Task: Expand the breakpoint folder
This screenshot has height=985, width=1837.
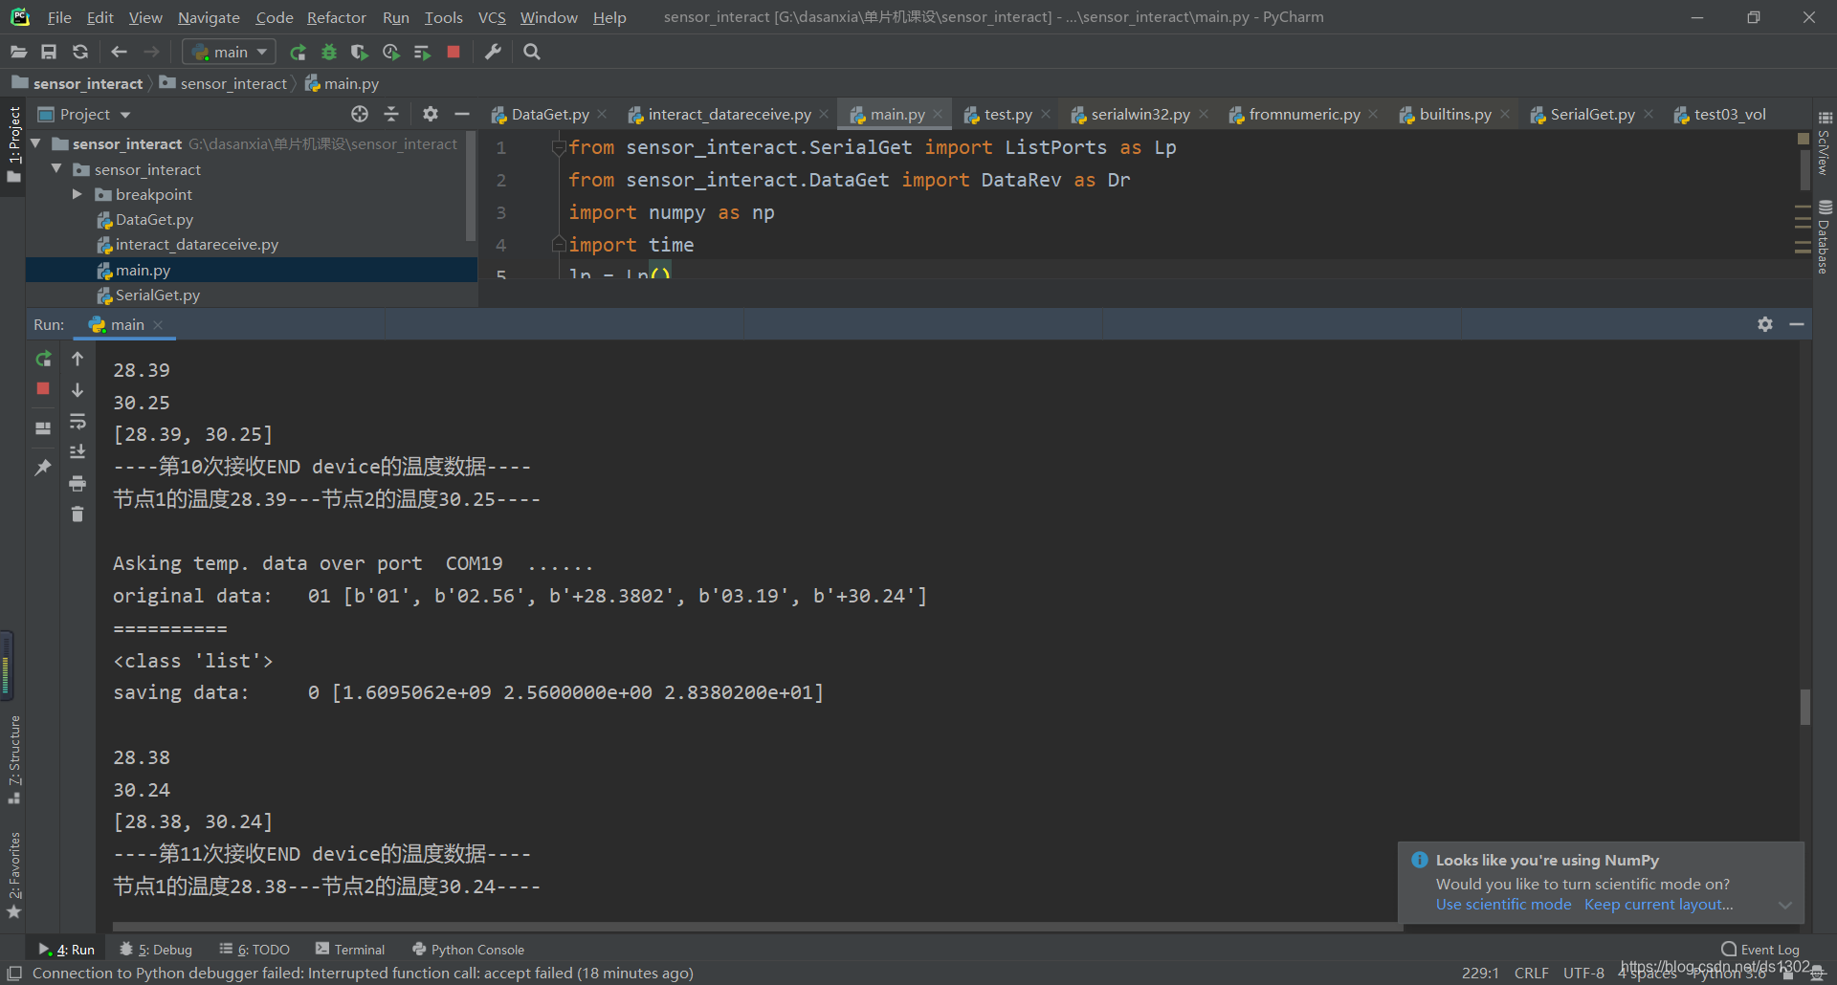Action: click(x=77, y=194)
